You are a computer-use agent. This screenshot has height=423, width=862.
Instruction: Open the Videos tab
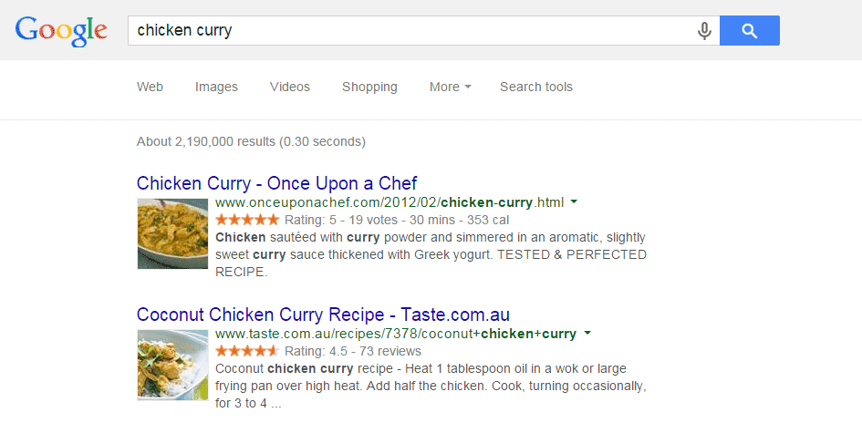pos(290,87)
